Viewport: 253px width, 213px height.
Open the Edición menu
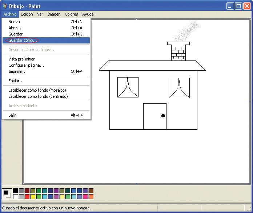click(x=27, y=14)
